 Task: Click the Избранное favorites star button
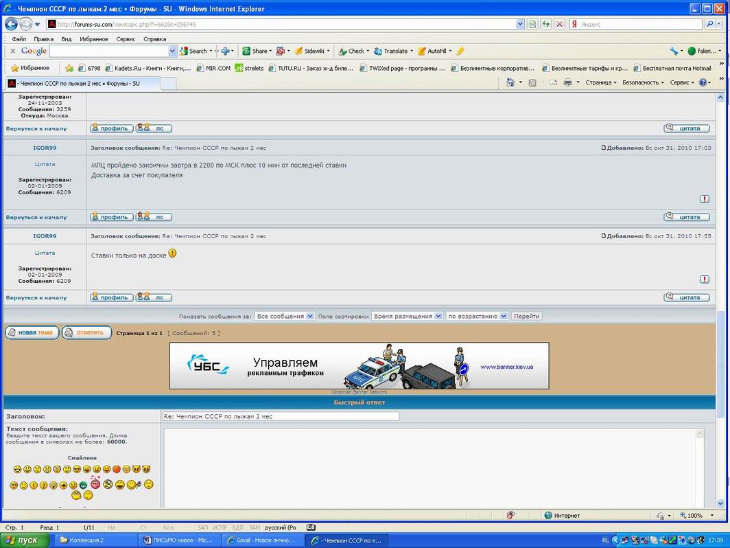coord(30,68)
